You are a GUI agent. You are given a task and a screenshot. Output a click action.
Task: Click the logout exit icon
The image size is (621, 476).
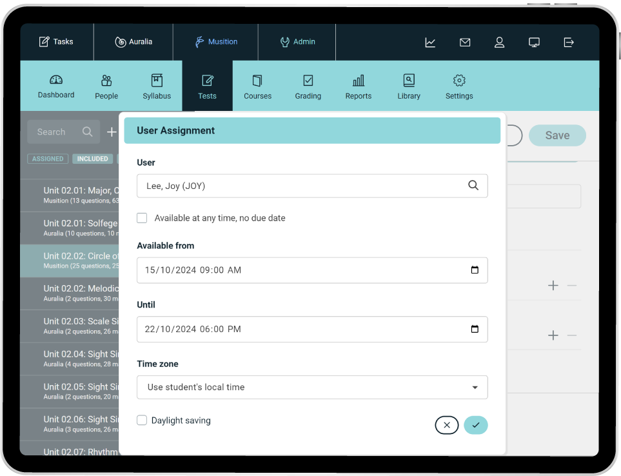tap(569, 43)
